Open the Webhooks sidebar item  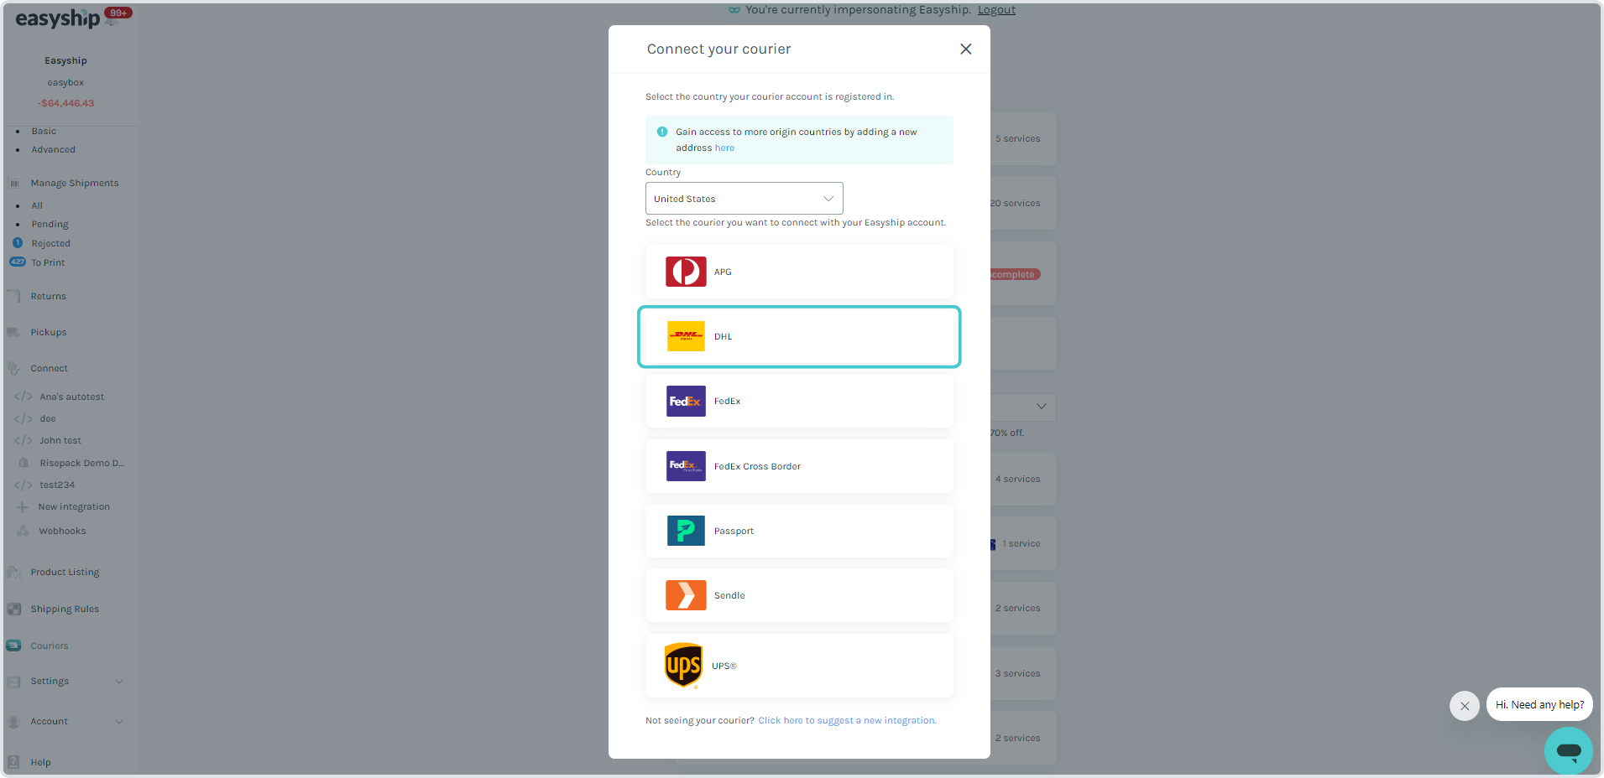pos(62,531)
